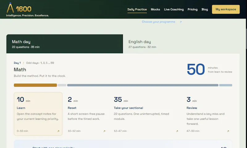Open the 10 min Learn card
The width and height of the screenshot is (247, 148).
[38, 114]
